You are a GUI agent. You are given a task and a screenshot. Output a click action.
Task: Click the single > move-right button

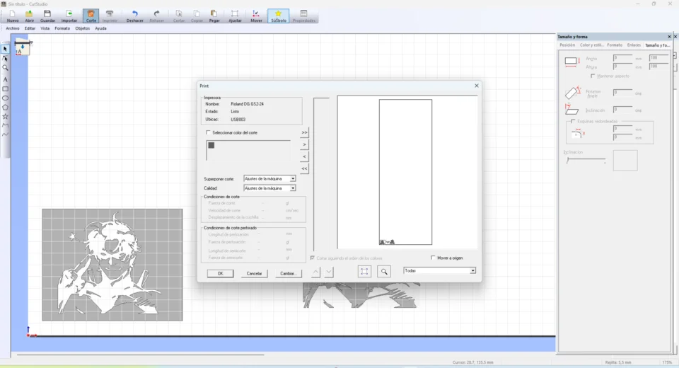point(304,144)
